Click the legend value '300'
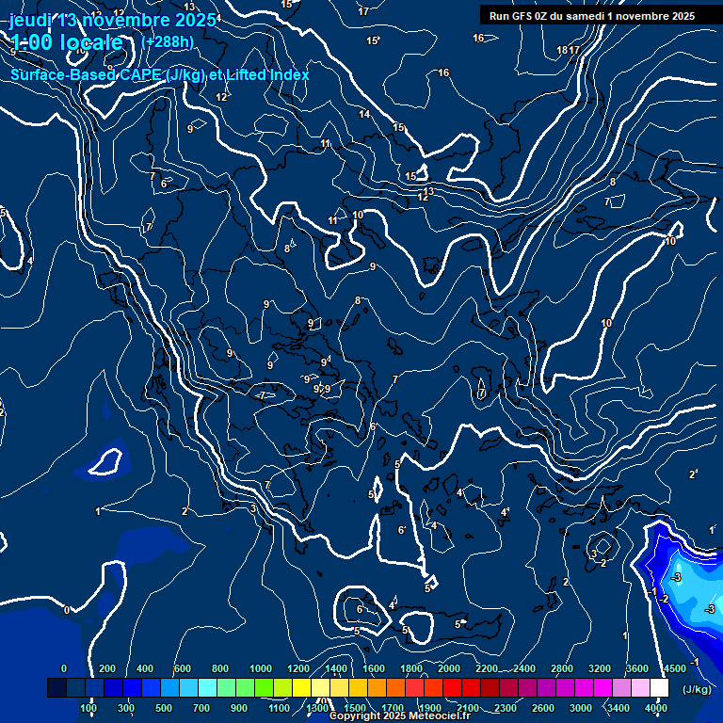Viewport: 723px width, 723px height. tap(126, 708)
